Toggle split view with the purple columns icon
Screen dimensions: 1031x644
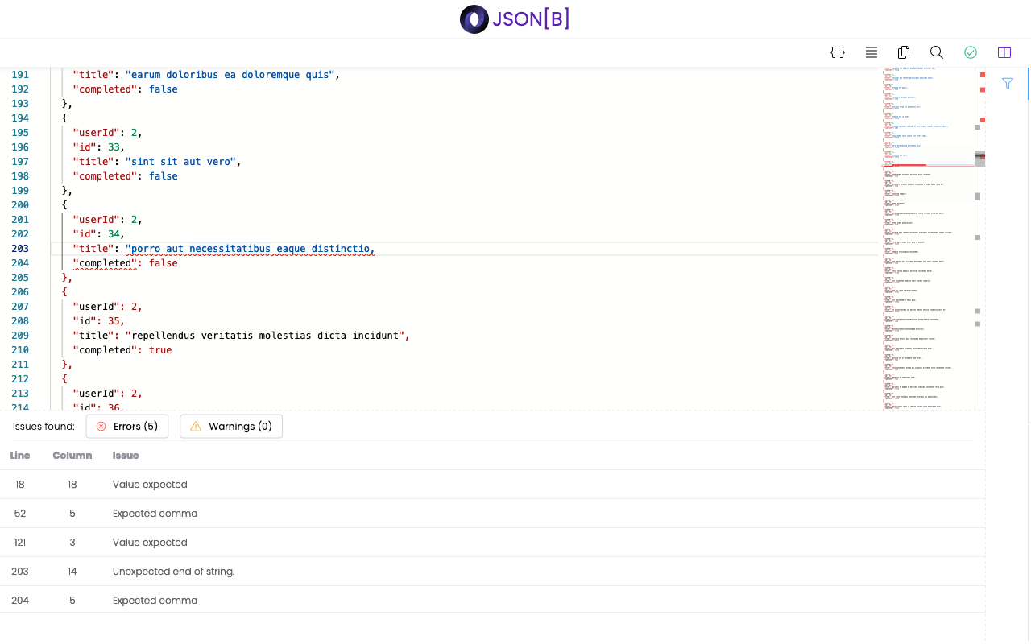[1004, 52]
